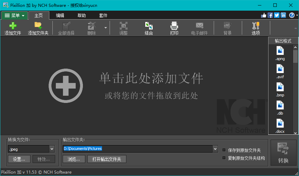The height and width of the screenshot is (176, 299).
Task: Open the .jpeg convert format dropdown
Action: click(x=52, y=149)
